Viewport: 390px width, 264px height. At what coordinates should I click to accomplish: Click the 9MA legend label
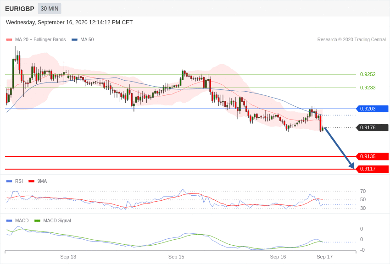42,181
